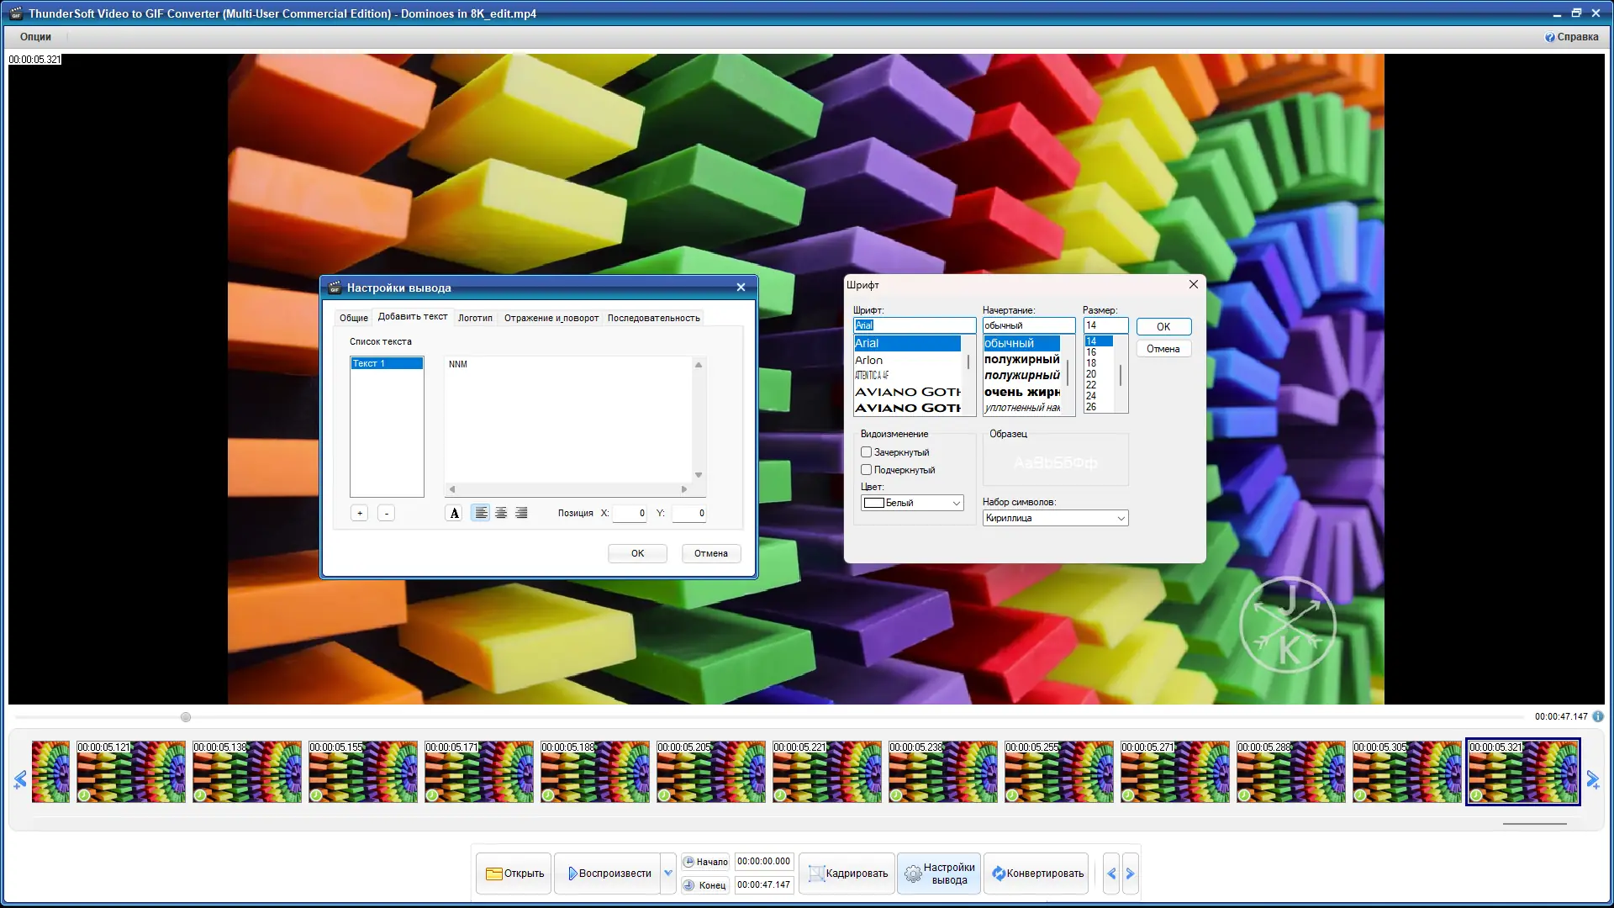This screenshot has height=908, width=1614.
Task: Expand the Набор символов Кириллица dropdown
Action: tap(1055, 518)
